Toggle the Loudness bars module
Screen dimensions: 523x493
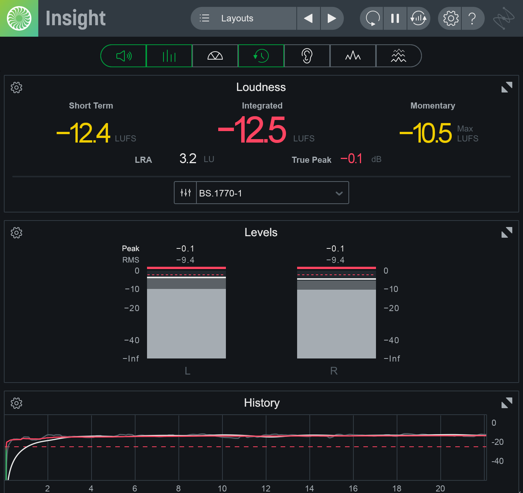coord(169,56)
